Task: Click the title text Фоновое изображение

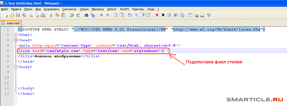Action: 58,56
